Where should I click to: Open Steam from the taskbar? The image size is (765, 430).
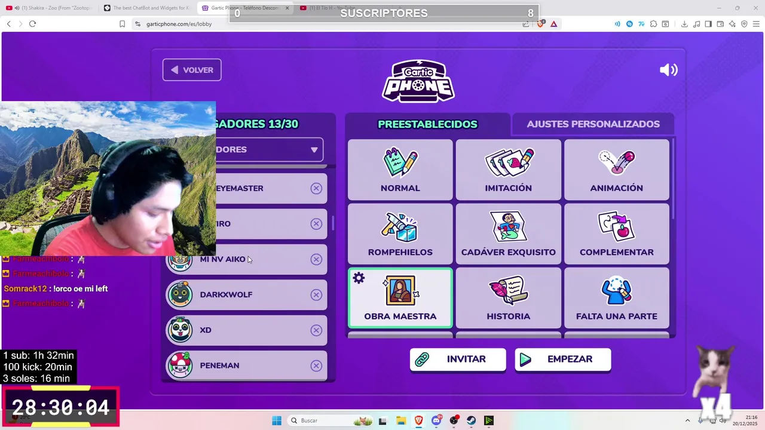[471, 420]
